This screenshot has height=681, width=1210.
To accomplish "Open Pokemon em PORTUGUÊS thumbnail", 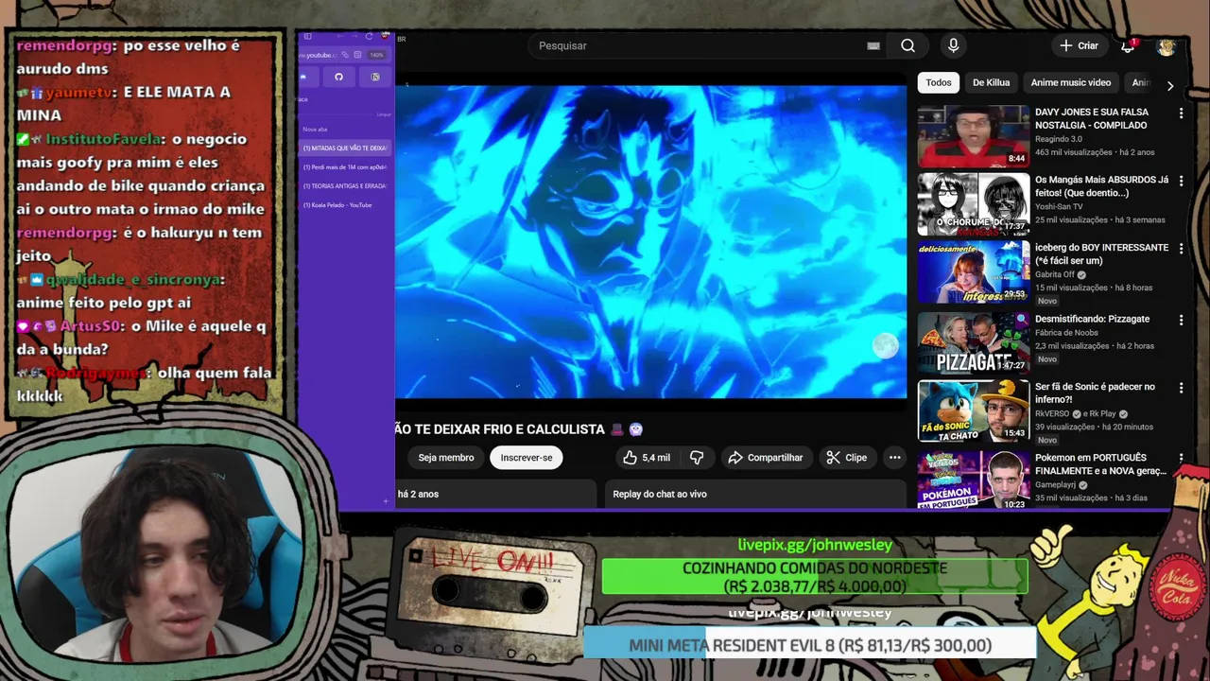I will (973, 480).
